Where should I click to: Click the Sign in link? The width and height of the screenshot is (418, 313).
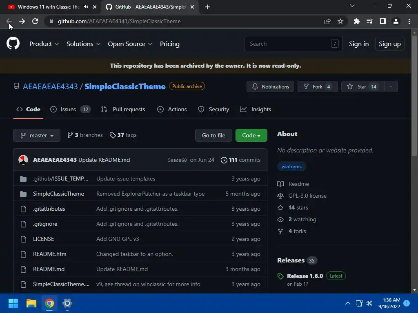coord(359,44)
